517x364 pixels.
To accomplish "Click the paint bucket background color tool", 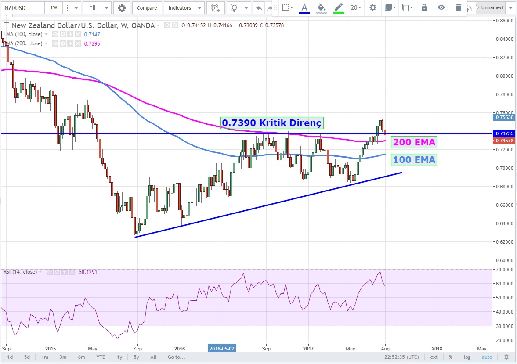I will pos(321,7).
